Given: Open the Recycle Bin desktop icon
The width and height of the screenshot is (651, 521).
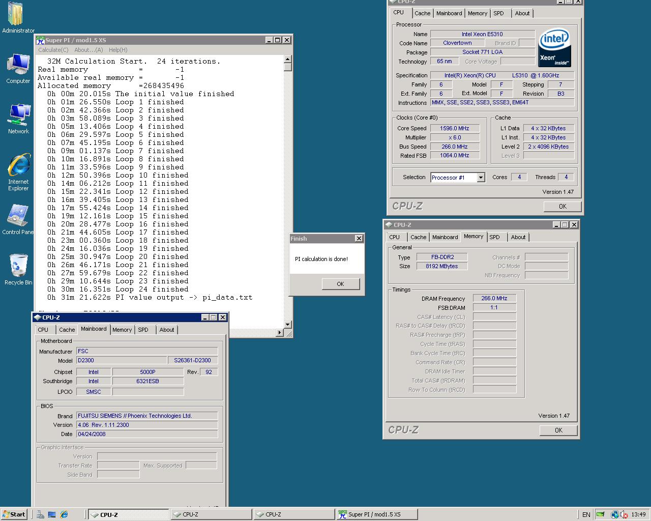Looking at the screenshot, I should [x=18, y=270].
